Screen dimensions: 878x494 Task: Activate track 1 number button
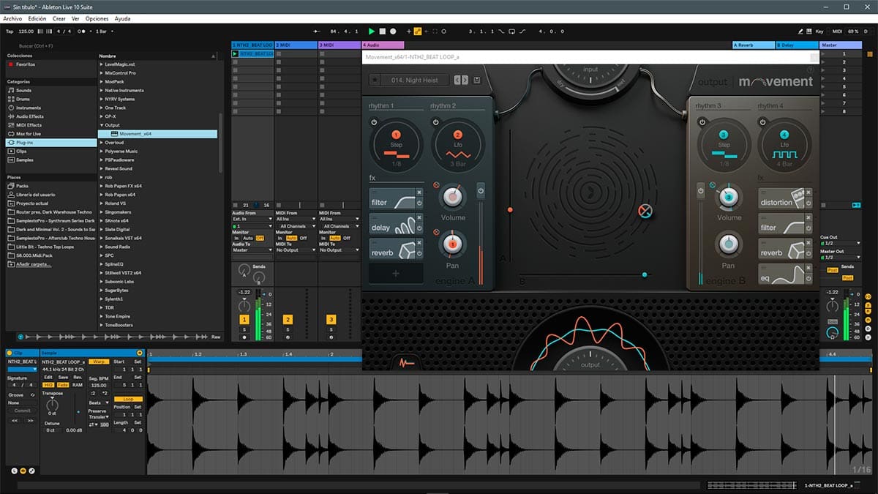244,320
